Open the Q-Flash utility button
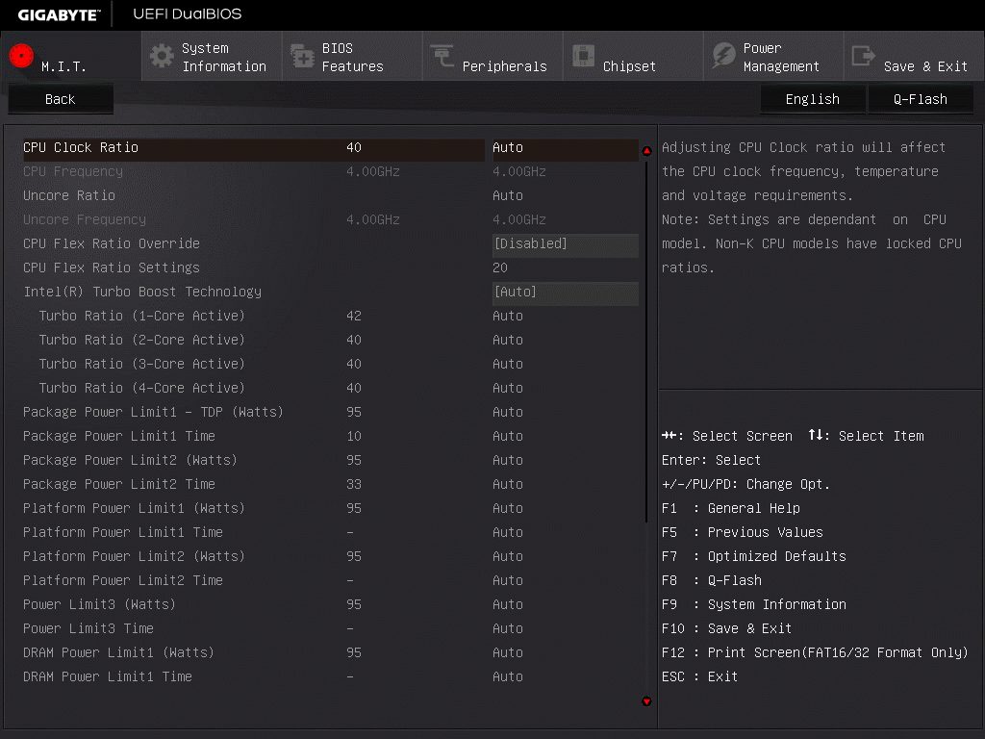This screenshot has width=985, height=739. click(921, 99)
